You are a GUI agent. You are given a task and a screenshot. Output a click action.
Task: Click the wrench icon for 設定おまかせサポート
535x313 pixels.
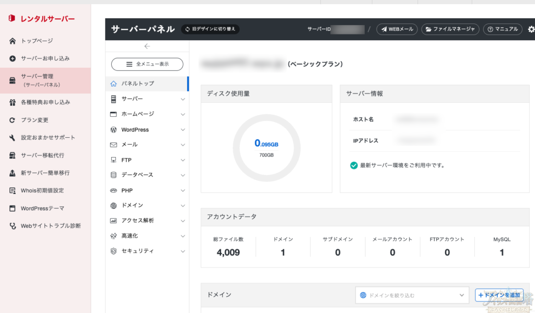point(13,138)
